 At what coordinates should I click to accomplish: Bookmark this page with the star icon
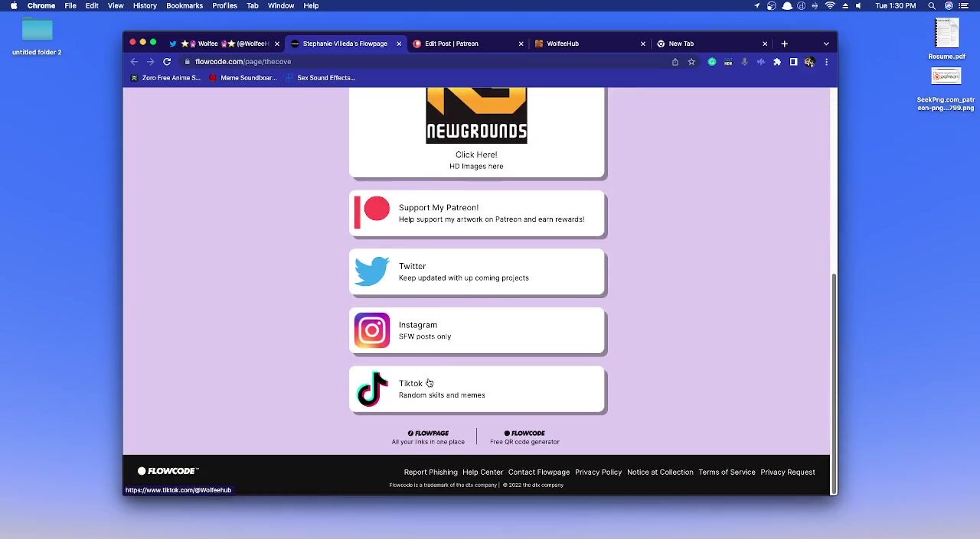(691, 62)
